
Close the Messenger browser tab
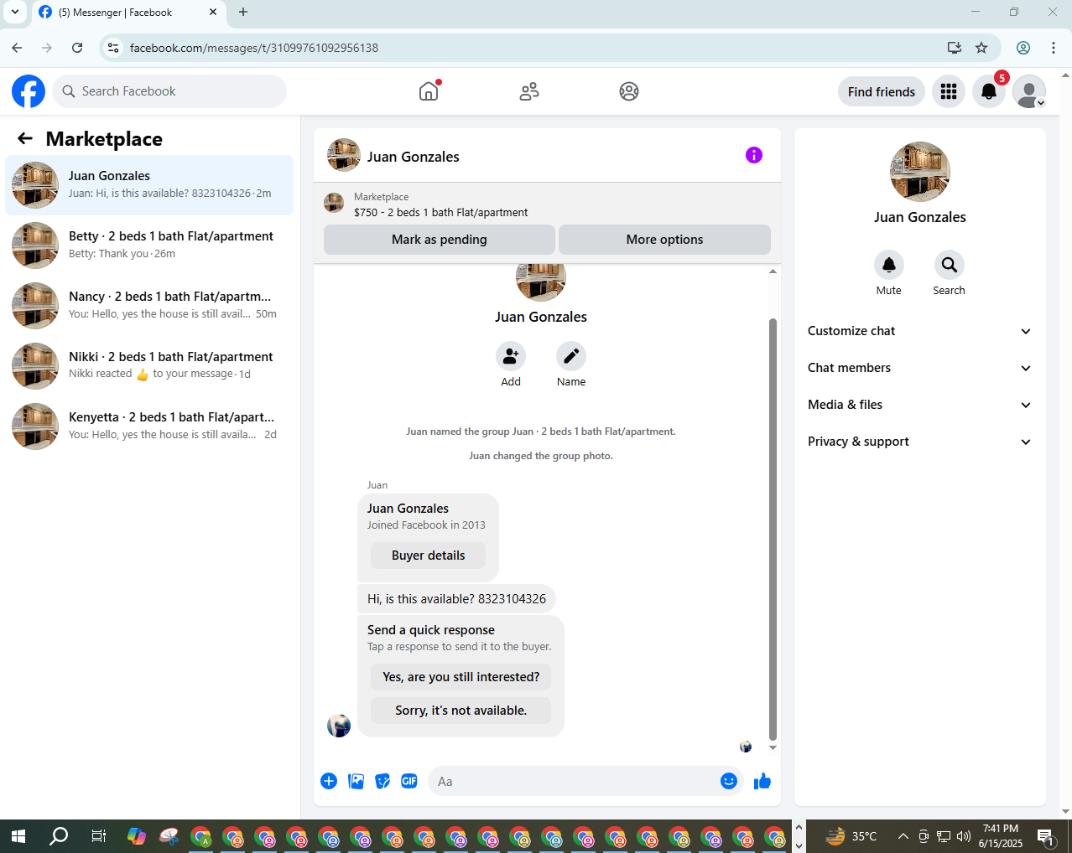click(x=213, y=12)
